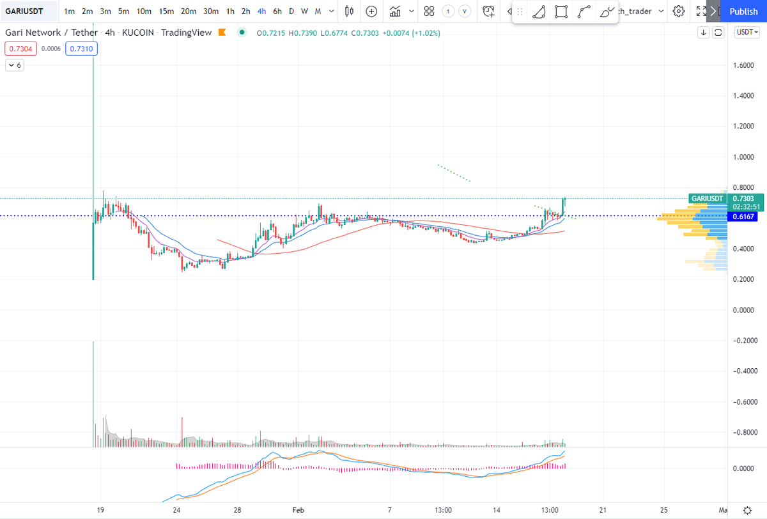This screenshot has width=767, height=519.
Task: Select the rectangle drawing tool
Action: click(x=561, y=12)
